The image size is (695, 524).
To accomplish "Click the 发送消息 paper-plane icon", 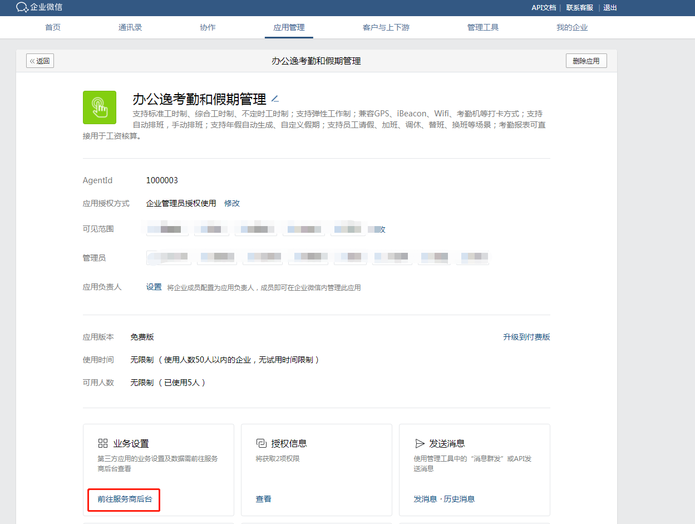I will coord(420,443).
